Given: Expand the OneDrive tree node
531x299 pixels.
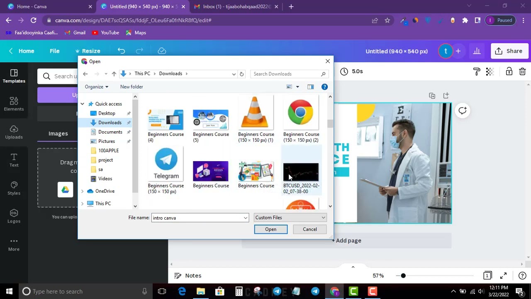Looking at the screenshot, I should [x=82, y=191].
